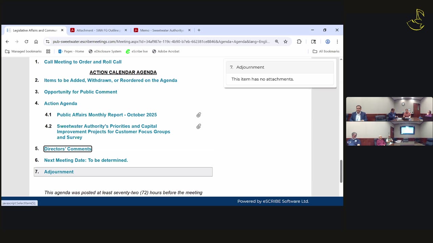Open the eDisclosure System bookmark

click(105, 51)
